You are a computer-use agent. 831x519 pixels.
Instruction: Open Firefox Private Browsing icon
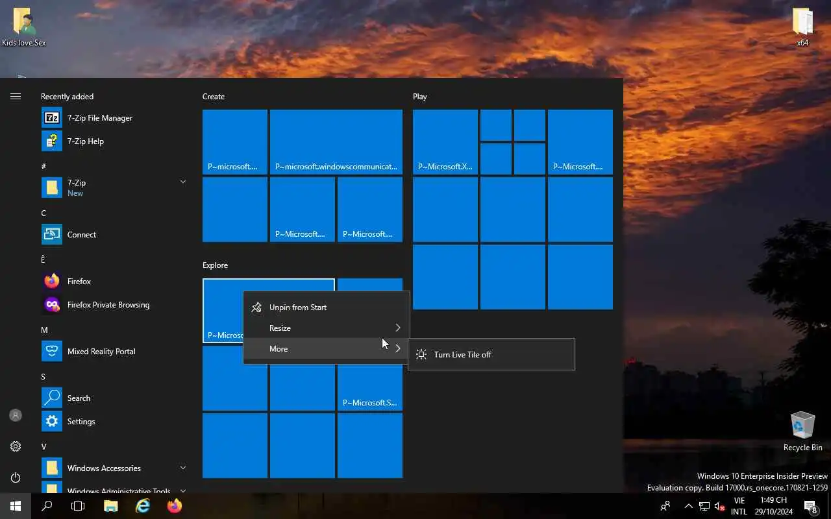click(x=52, y=304)
